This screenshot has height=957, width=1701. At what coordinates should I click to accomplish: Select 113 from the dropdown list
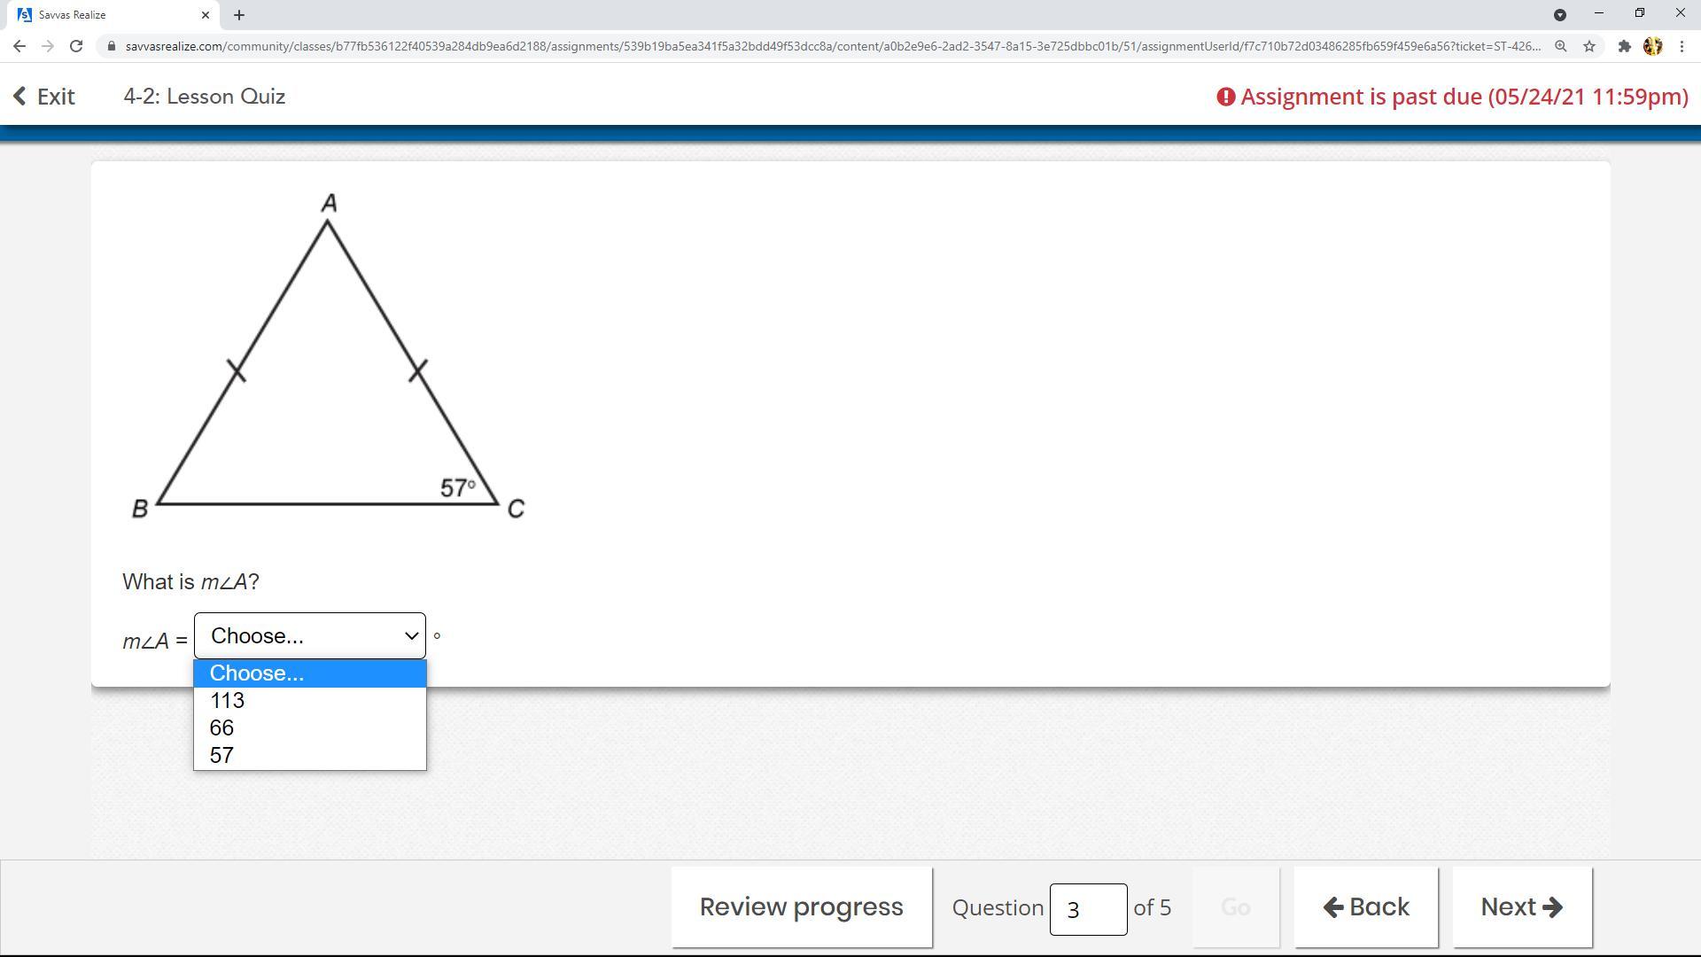point(309,701)
